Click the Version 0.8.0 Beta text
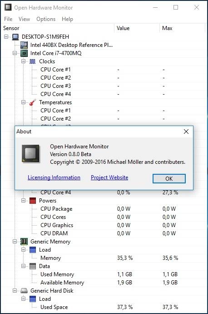208x314 pixels. [70, 154]
